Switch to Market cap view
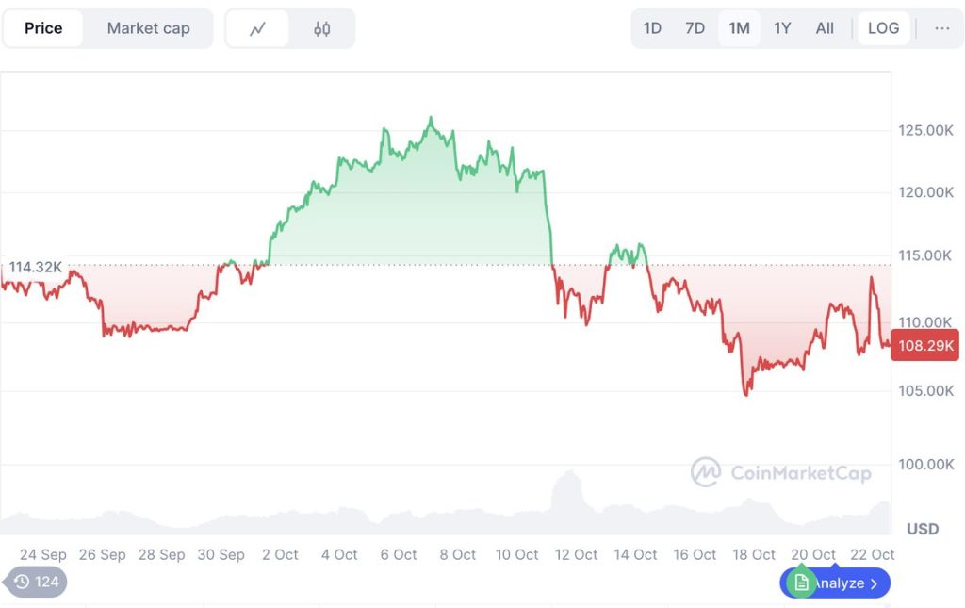 pos(149,28)
